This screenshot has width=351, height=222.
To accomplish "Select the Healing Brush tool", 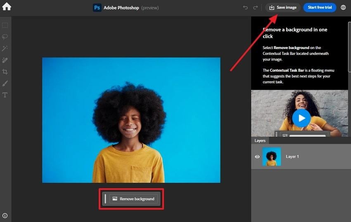I will [5, 60].
